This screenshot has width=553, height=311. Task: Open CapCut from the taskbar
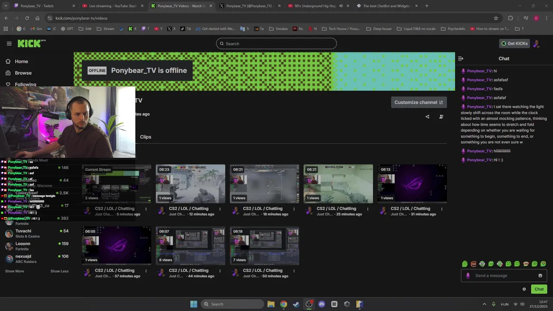(x=334, y=304)
